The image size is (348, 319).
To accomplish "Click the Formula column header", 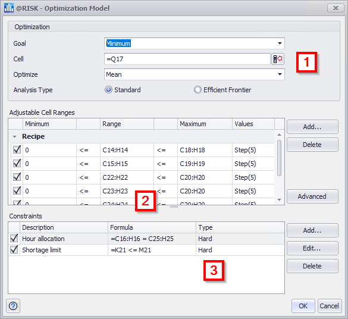I will click(x=152, y=227).
